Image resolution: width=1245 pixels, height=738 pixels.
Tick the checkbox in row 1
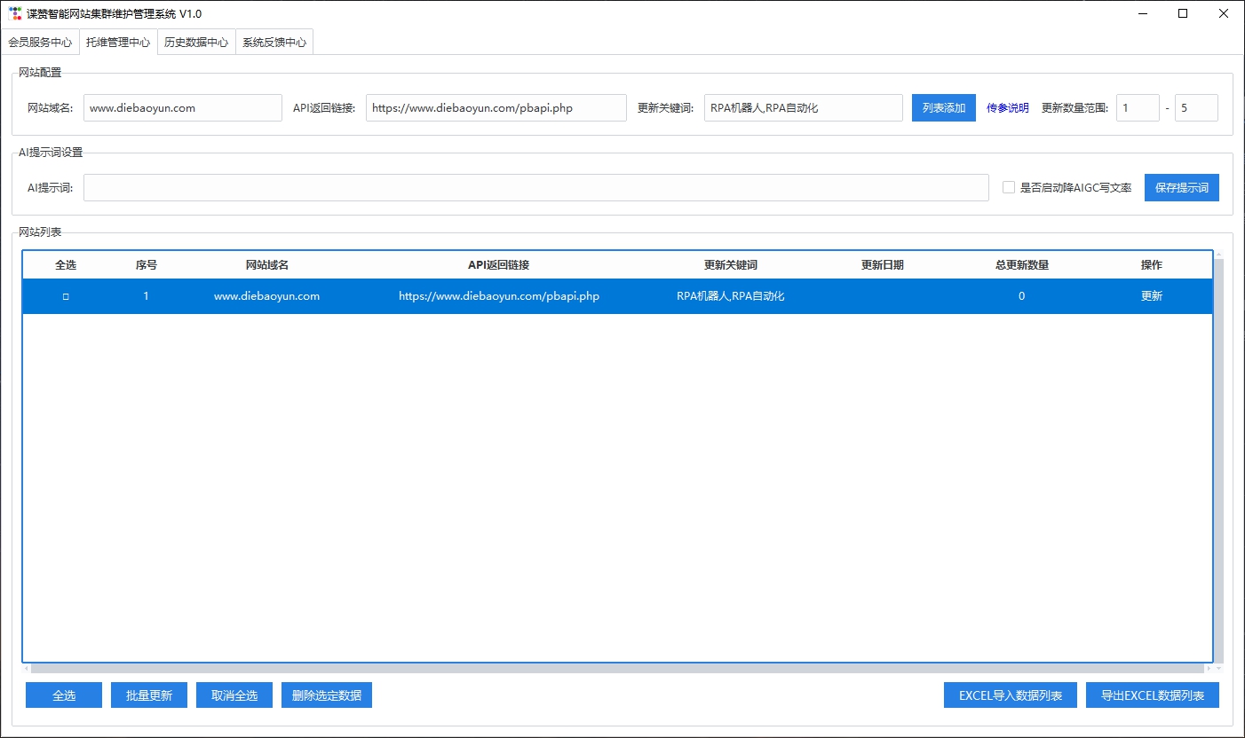pyautogui.click(x=66, y=296)
